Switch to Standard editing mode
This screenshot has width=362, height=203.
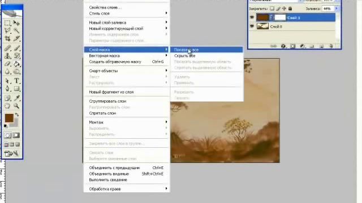(7, 135)
